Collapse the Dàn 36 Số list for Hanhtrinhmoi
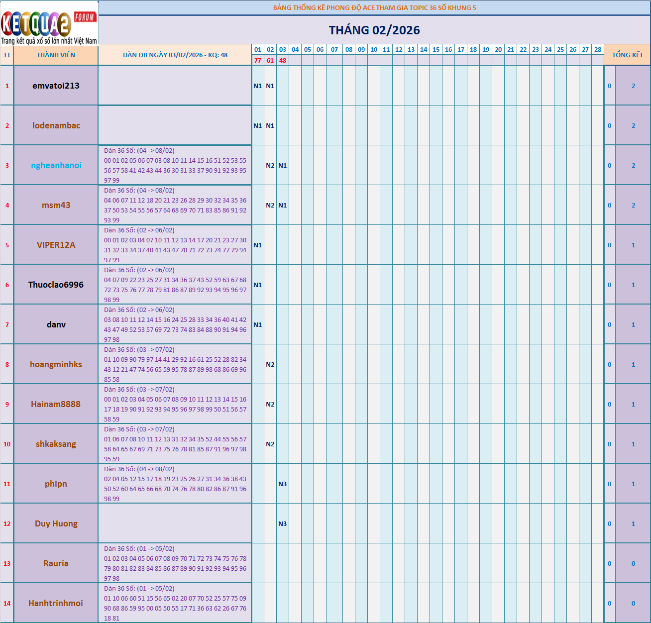651x623 pixels. (x=175, y=603)
